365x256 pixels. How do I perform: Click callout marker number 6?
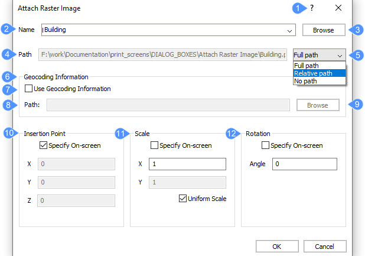[x=6, y=77]
